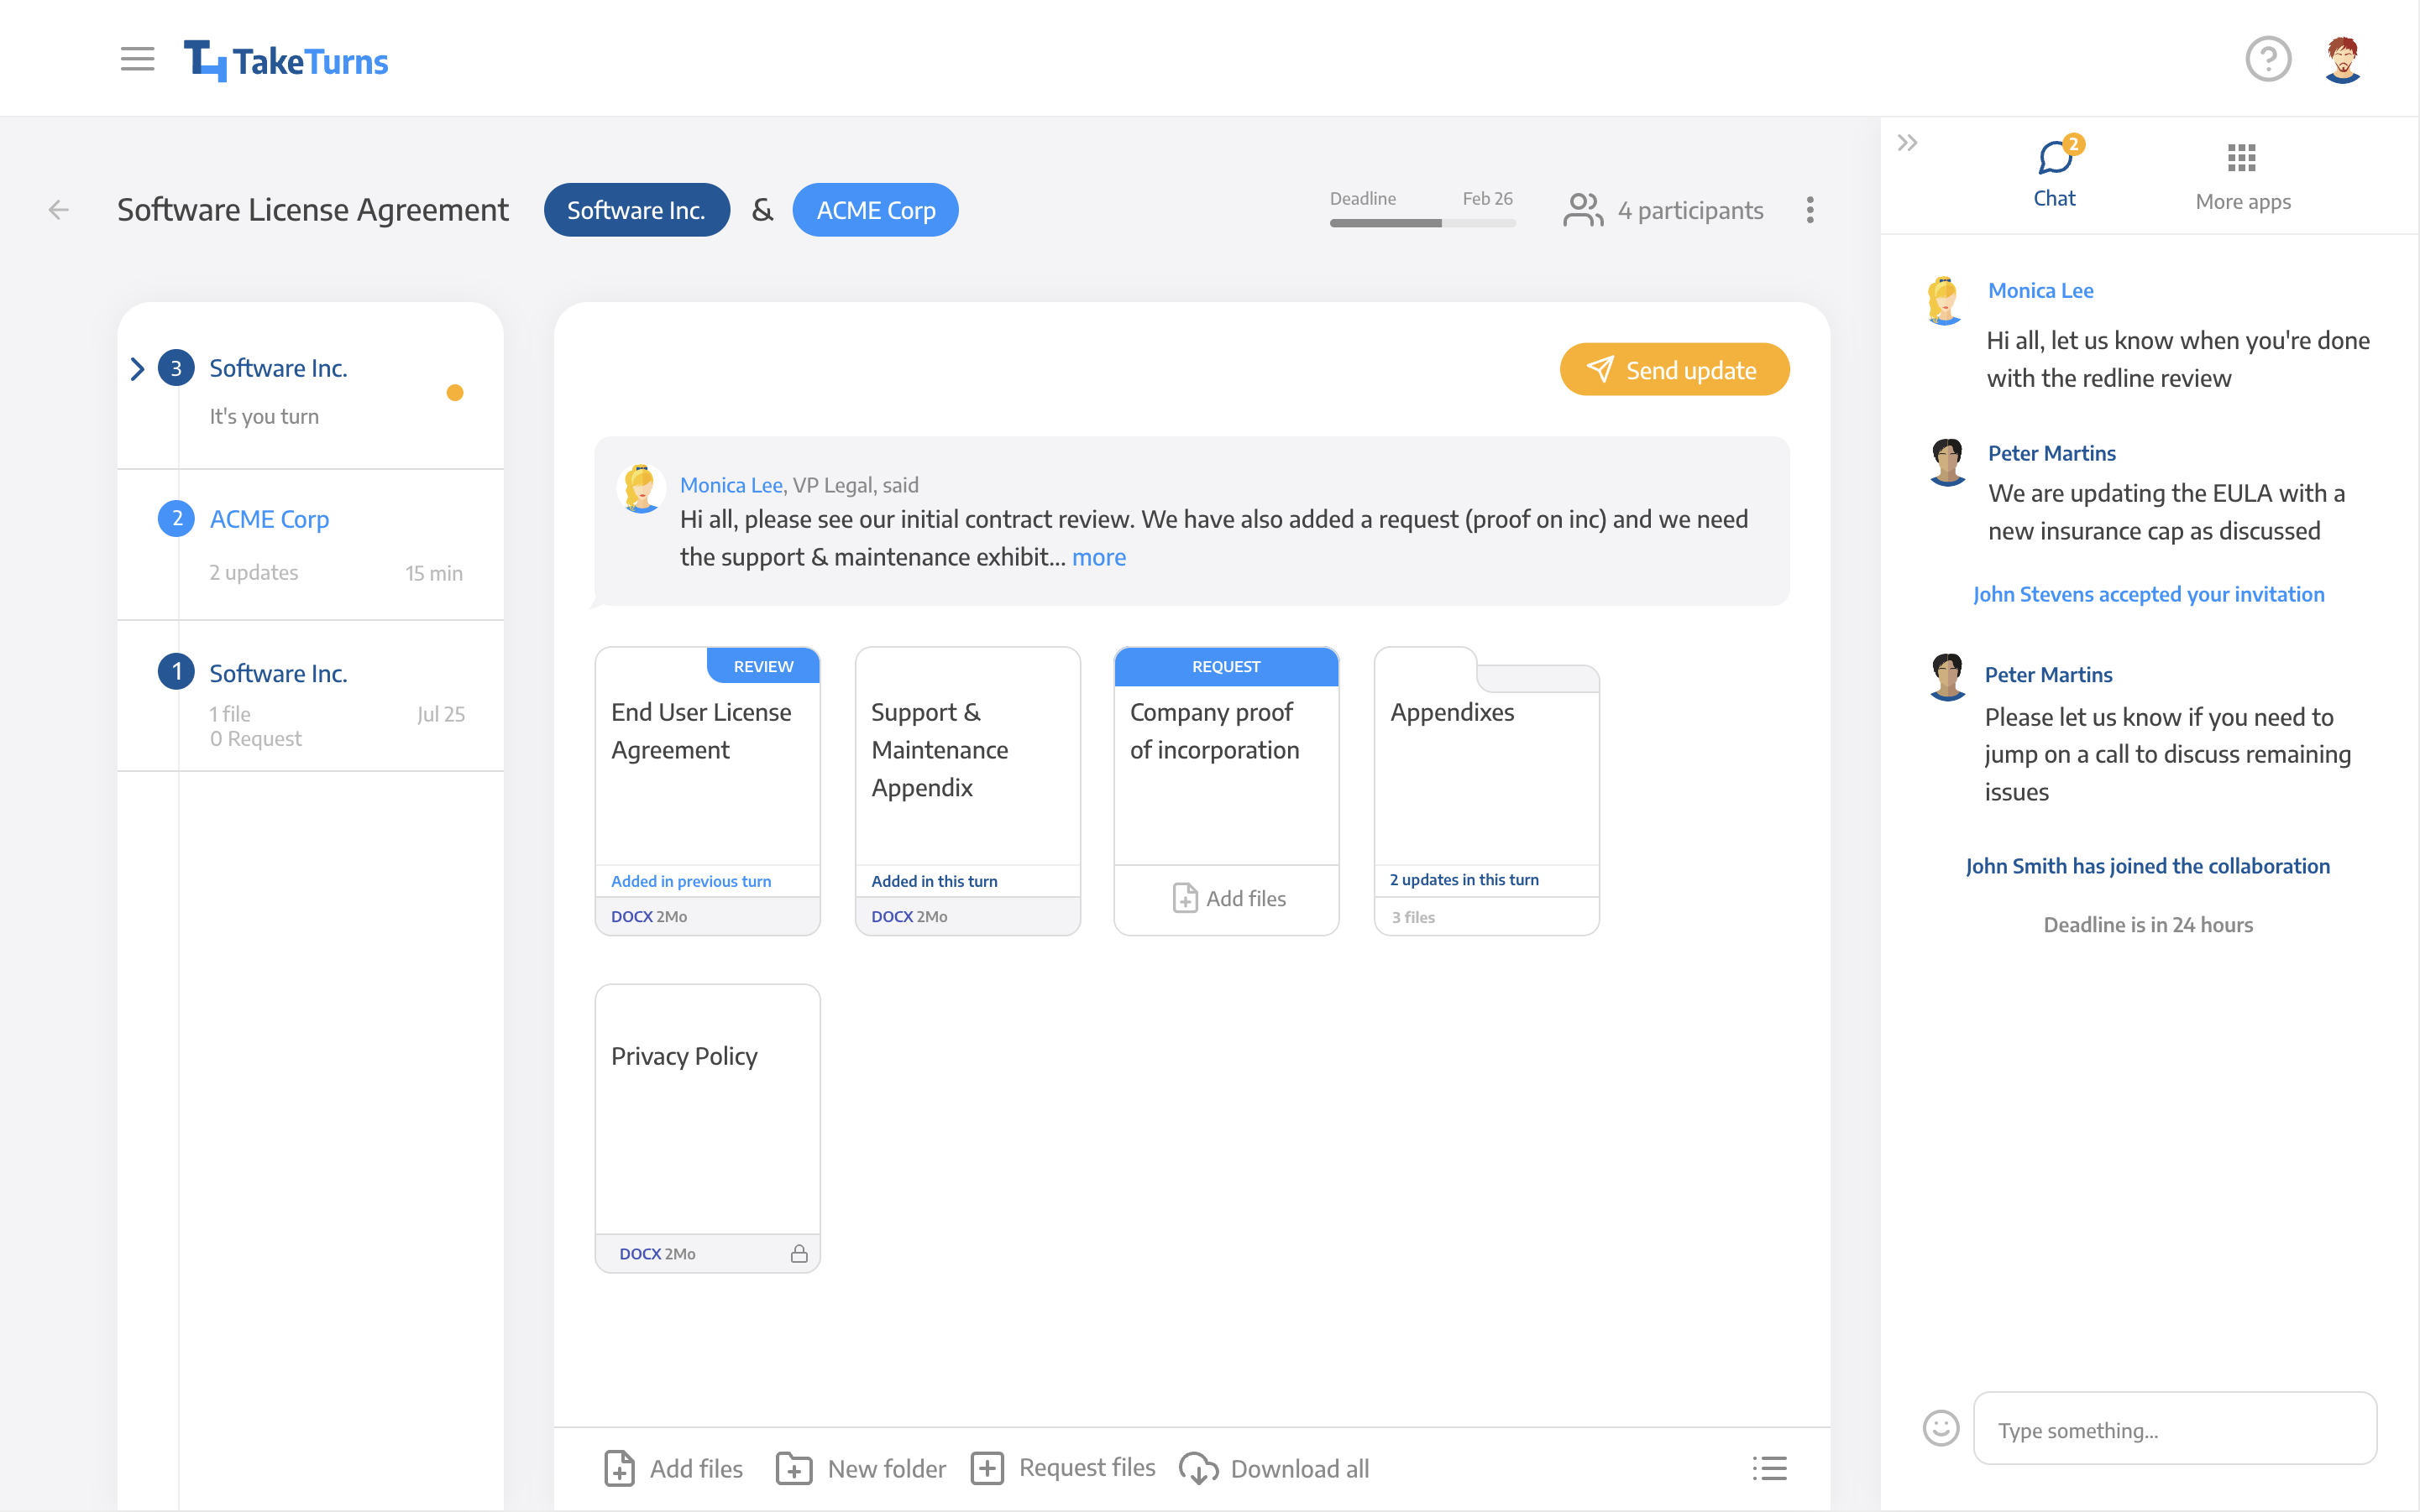Open the user avatar profile
The width and height of the screenshot is (2420, 1512).
point(2342,60)
